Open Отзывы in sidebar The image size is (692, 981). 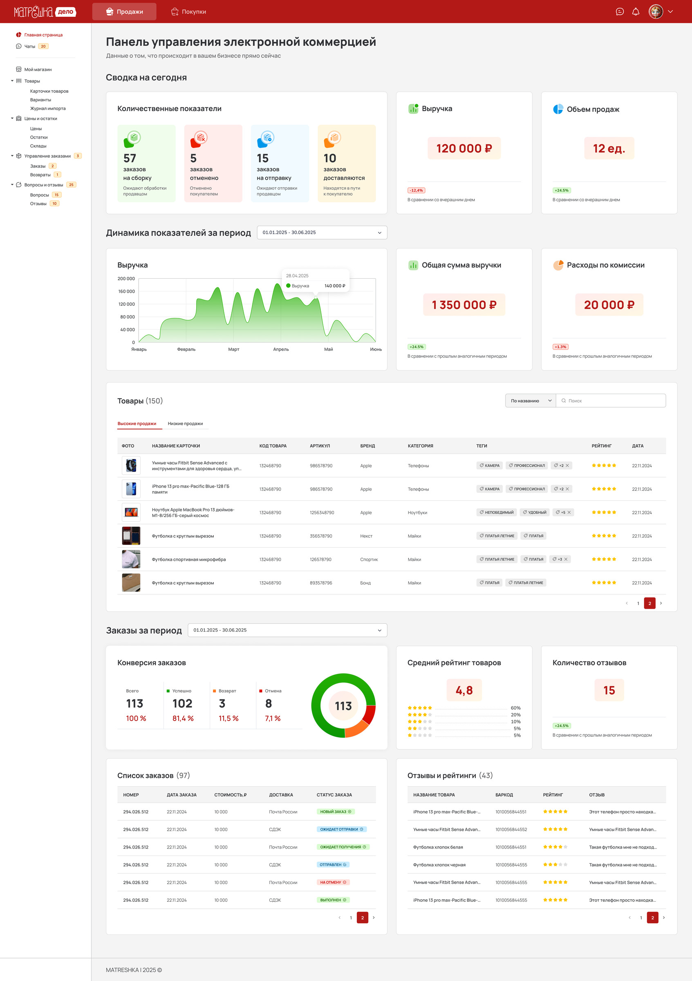click(38, 204)
